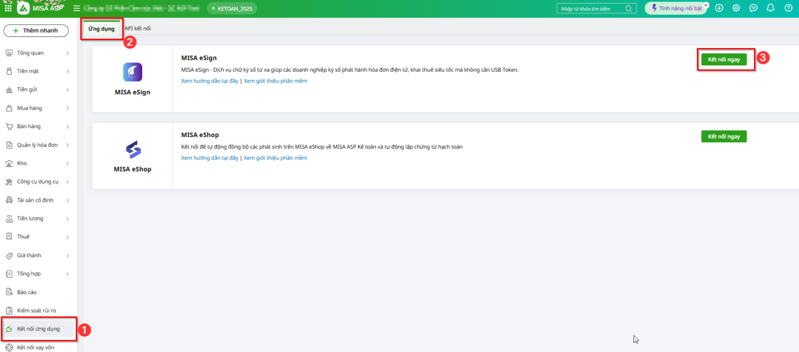Open settings gear icon

point(736,8)
